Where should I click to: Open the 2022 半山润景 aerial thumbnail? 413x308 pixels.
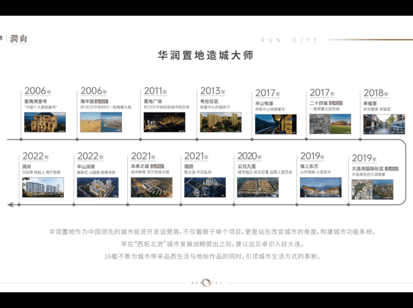click(97, 188)
